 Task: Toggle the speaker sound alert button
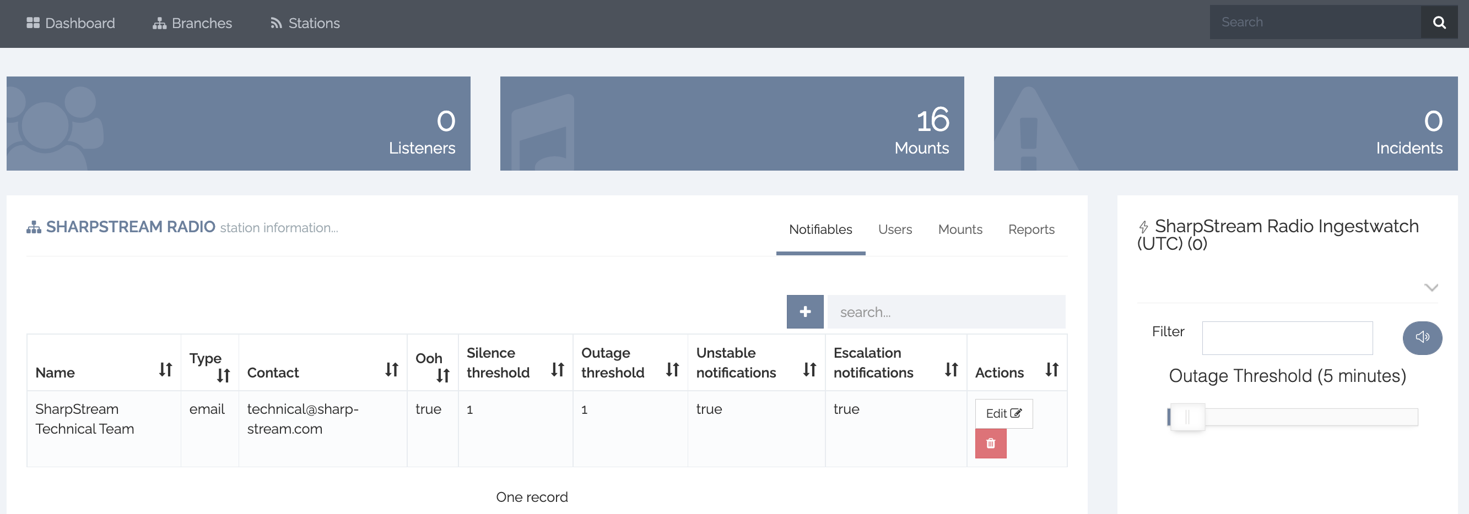click(1422, 338)
